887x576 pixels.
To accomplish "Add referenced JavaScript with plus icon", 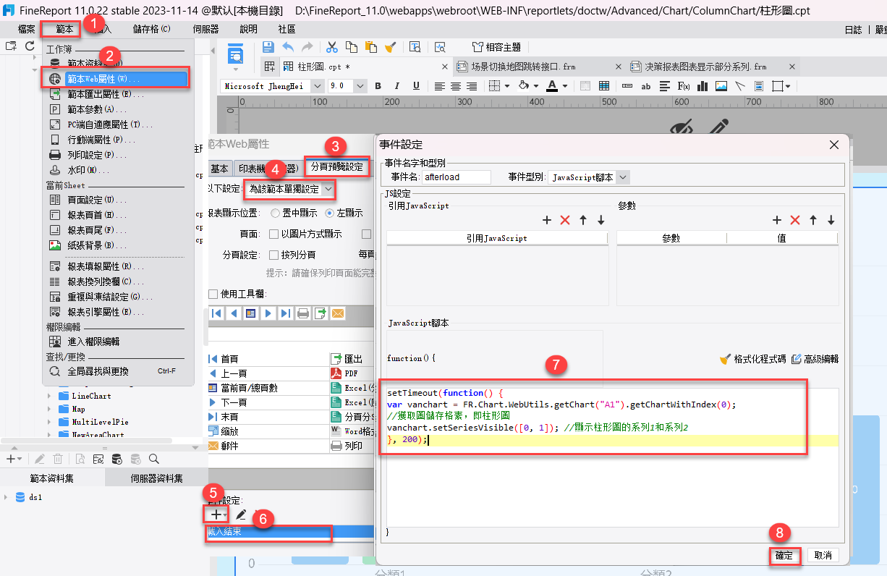I will click(x=547, y=220).
